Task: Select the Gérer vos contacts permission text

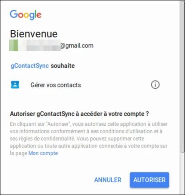Action: point(55,85)
